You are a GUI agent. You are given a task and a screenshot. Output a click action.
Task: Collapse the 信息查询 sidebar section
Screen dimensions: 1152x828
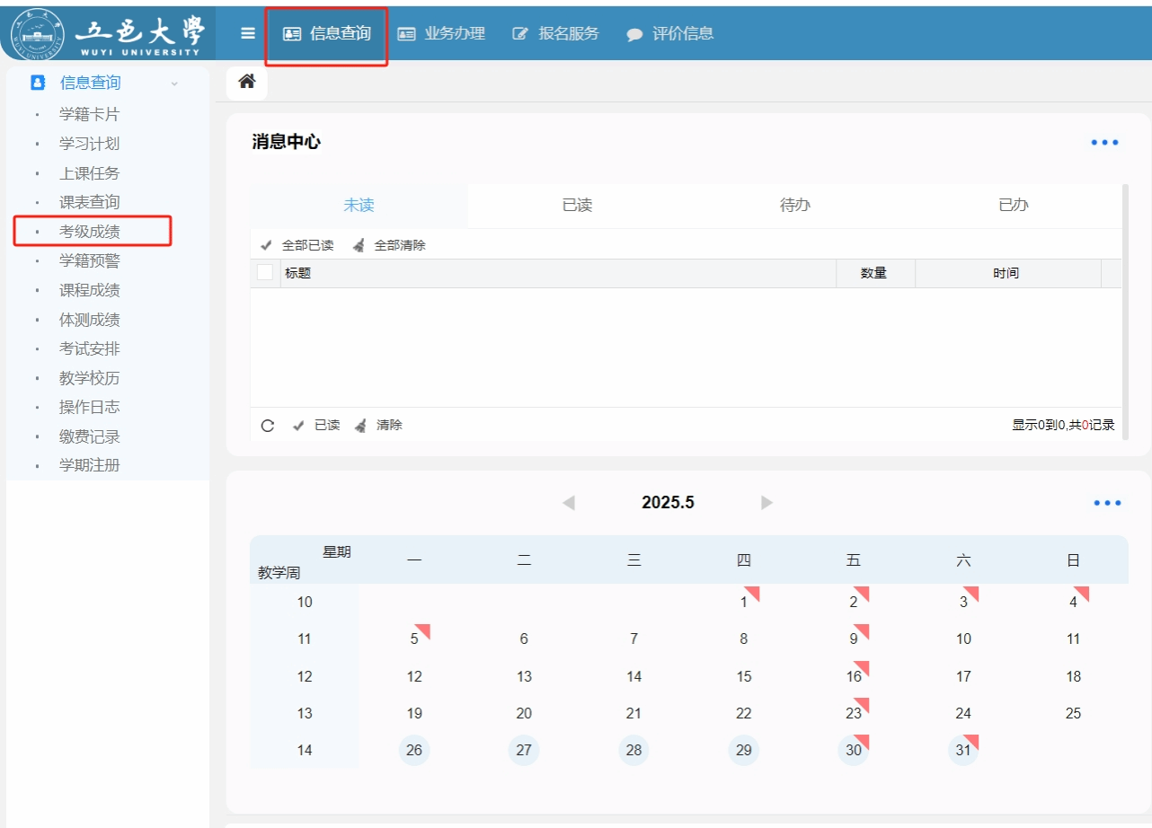(174, 84)
